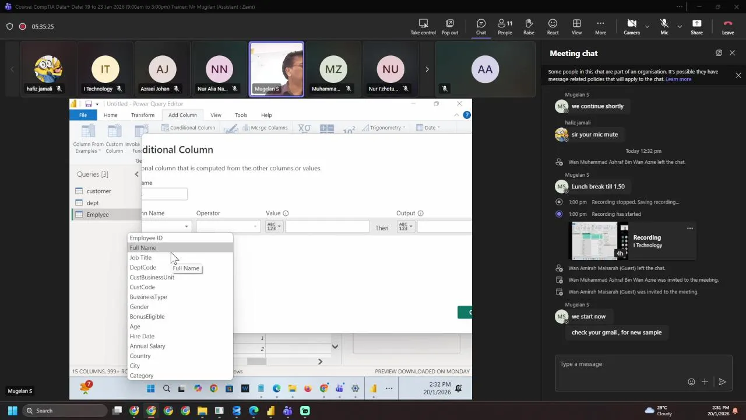Select the Emplyee query
The height and width of the screenshot is (420, 746).
tap(97, 215)
